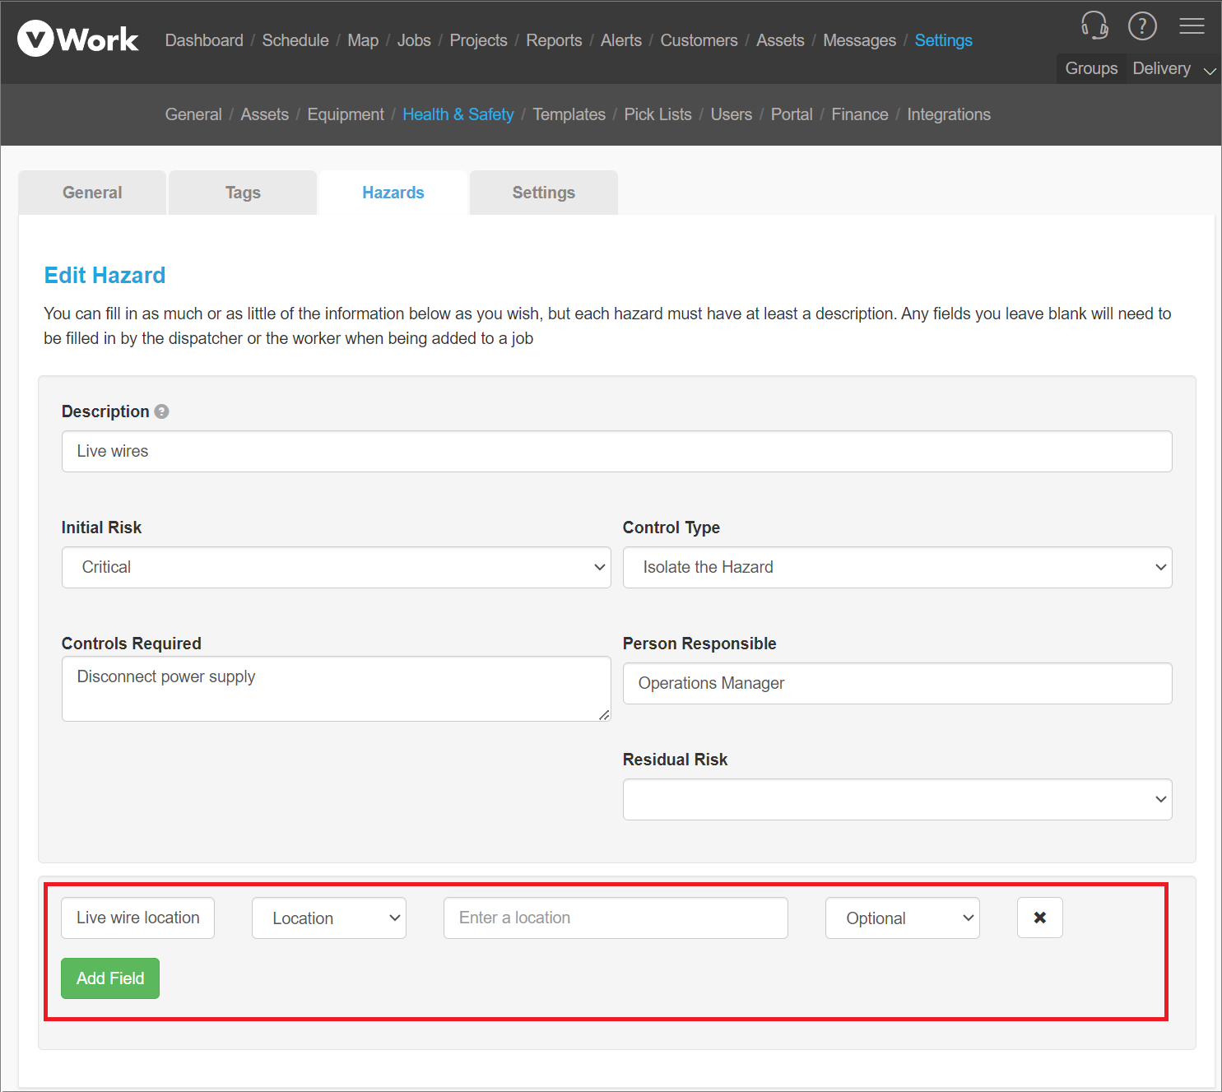Expand the Residual Risk dropdown
Screen dimensions: 1222x1092
(x=897, y=799)
